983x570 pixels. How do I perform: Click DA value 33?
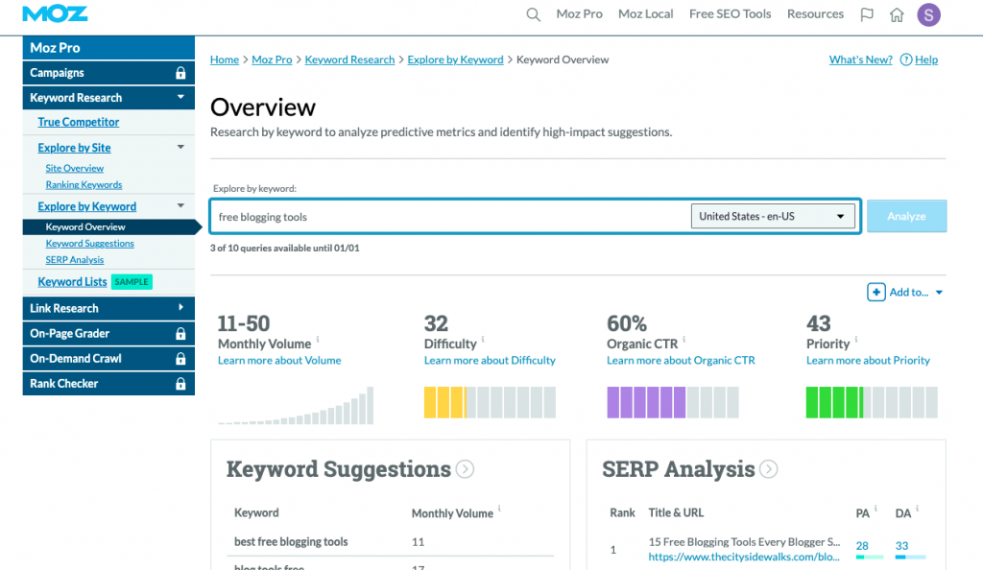pos(901,546)
